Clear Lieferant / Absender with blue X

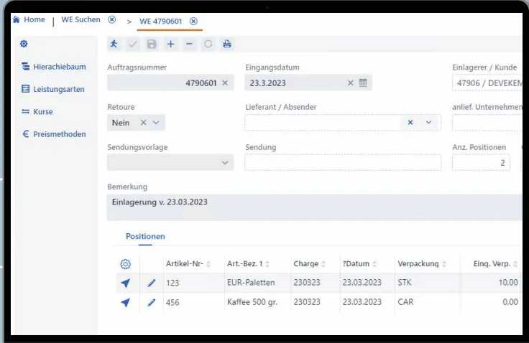tap(410, 122)
